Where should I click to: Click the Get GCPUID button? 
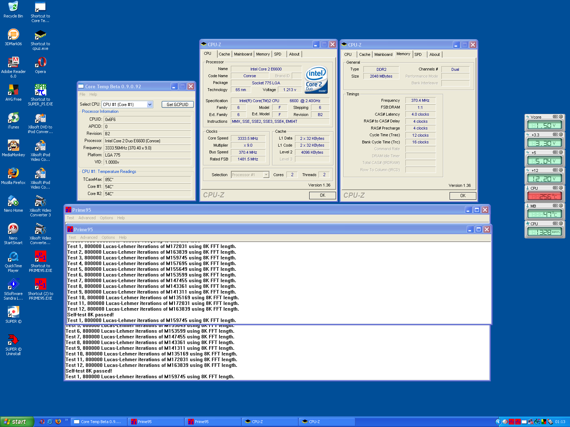(177, 104)
